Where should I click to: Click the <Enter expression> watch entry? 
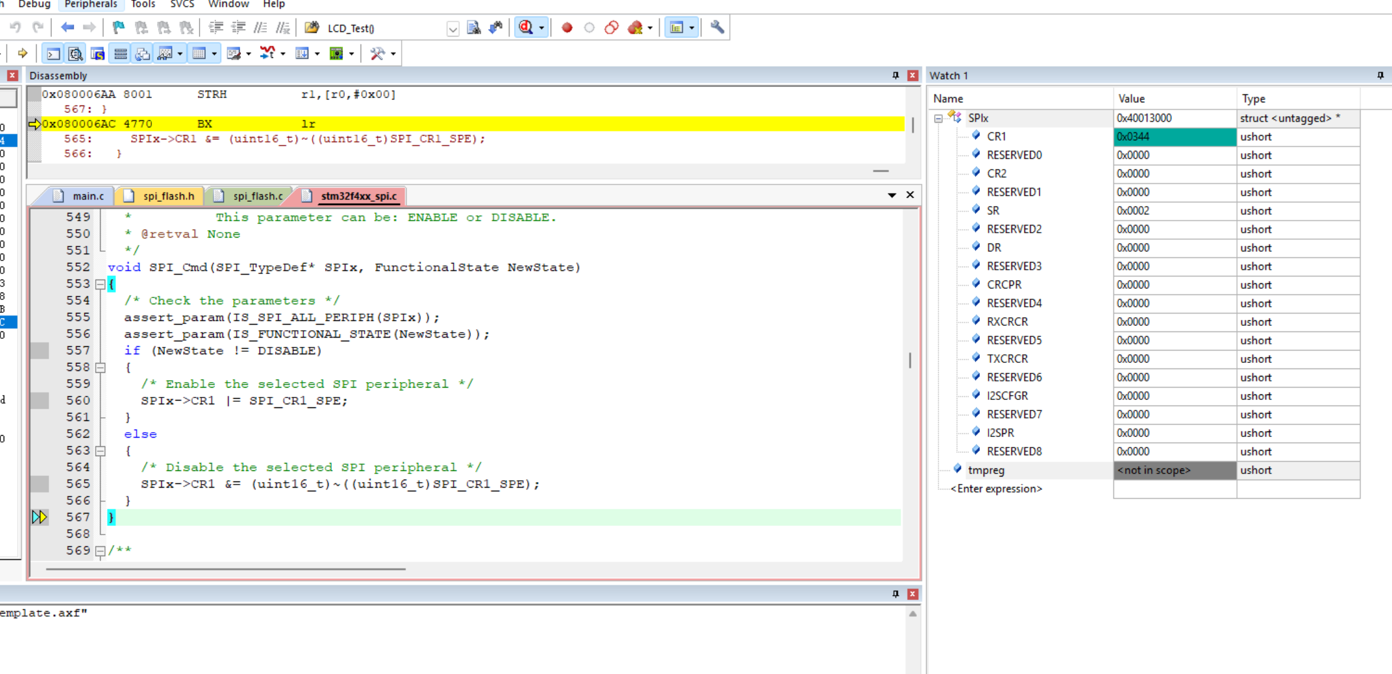click(x=996, y=489)
